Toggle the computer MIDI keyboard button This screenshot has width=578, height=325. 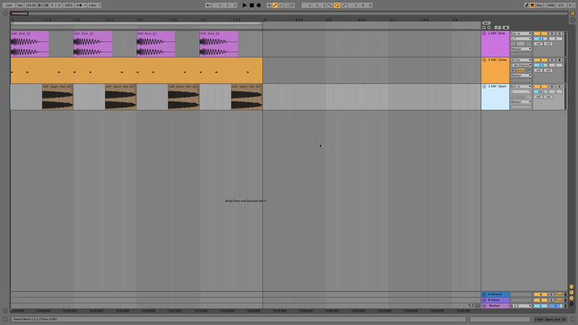[x=532, y=5]
